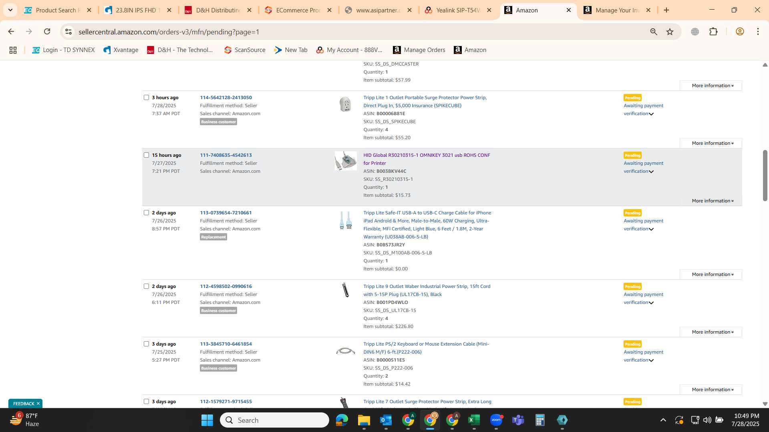Select checkbox for order 112-4598502-0990616
This screenshot has height=432, width=769.
(146, 286)
